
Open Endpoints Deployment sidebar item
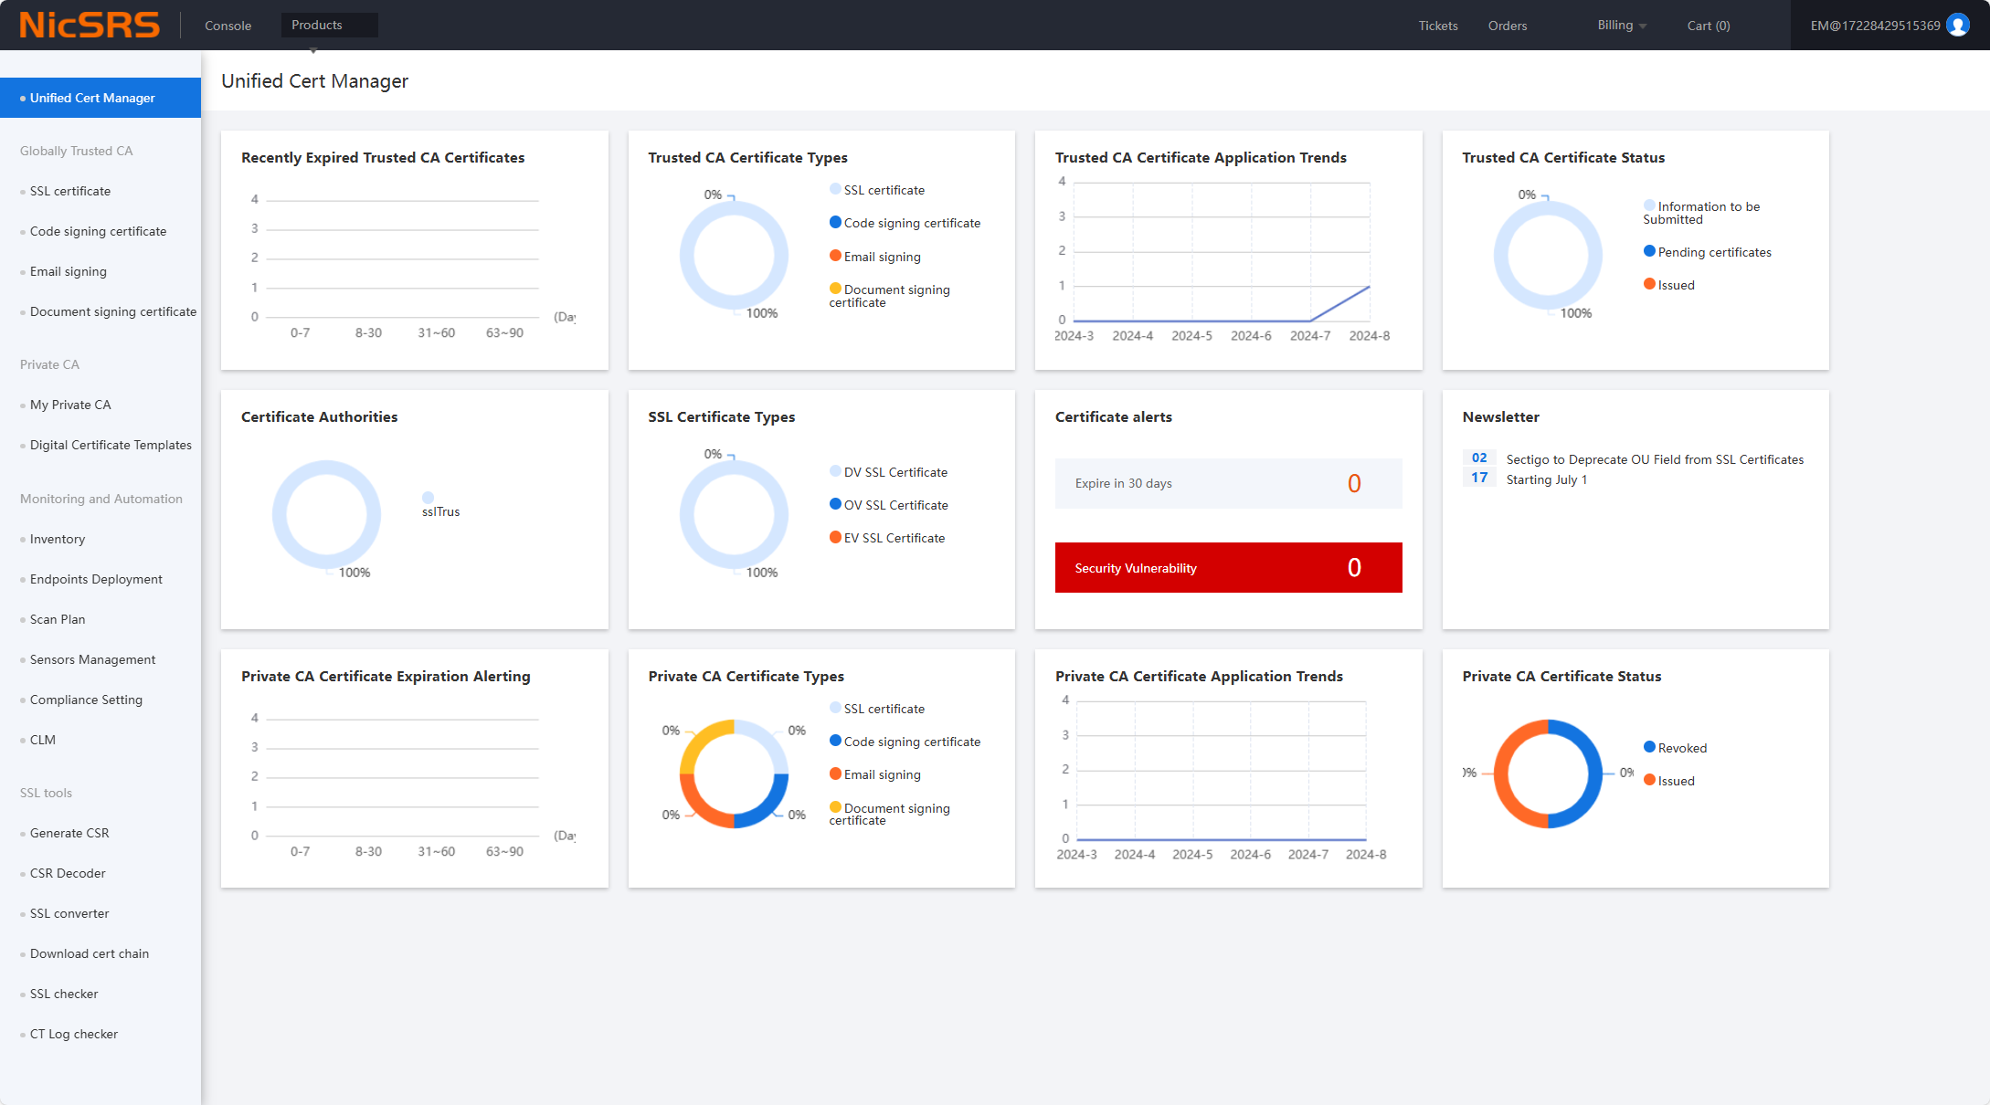point(96,579)
